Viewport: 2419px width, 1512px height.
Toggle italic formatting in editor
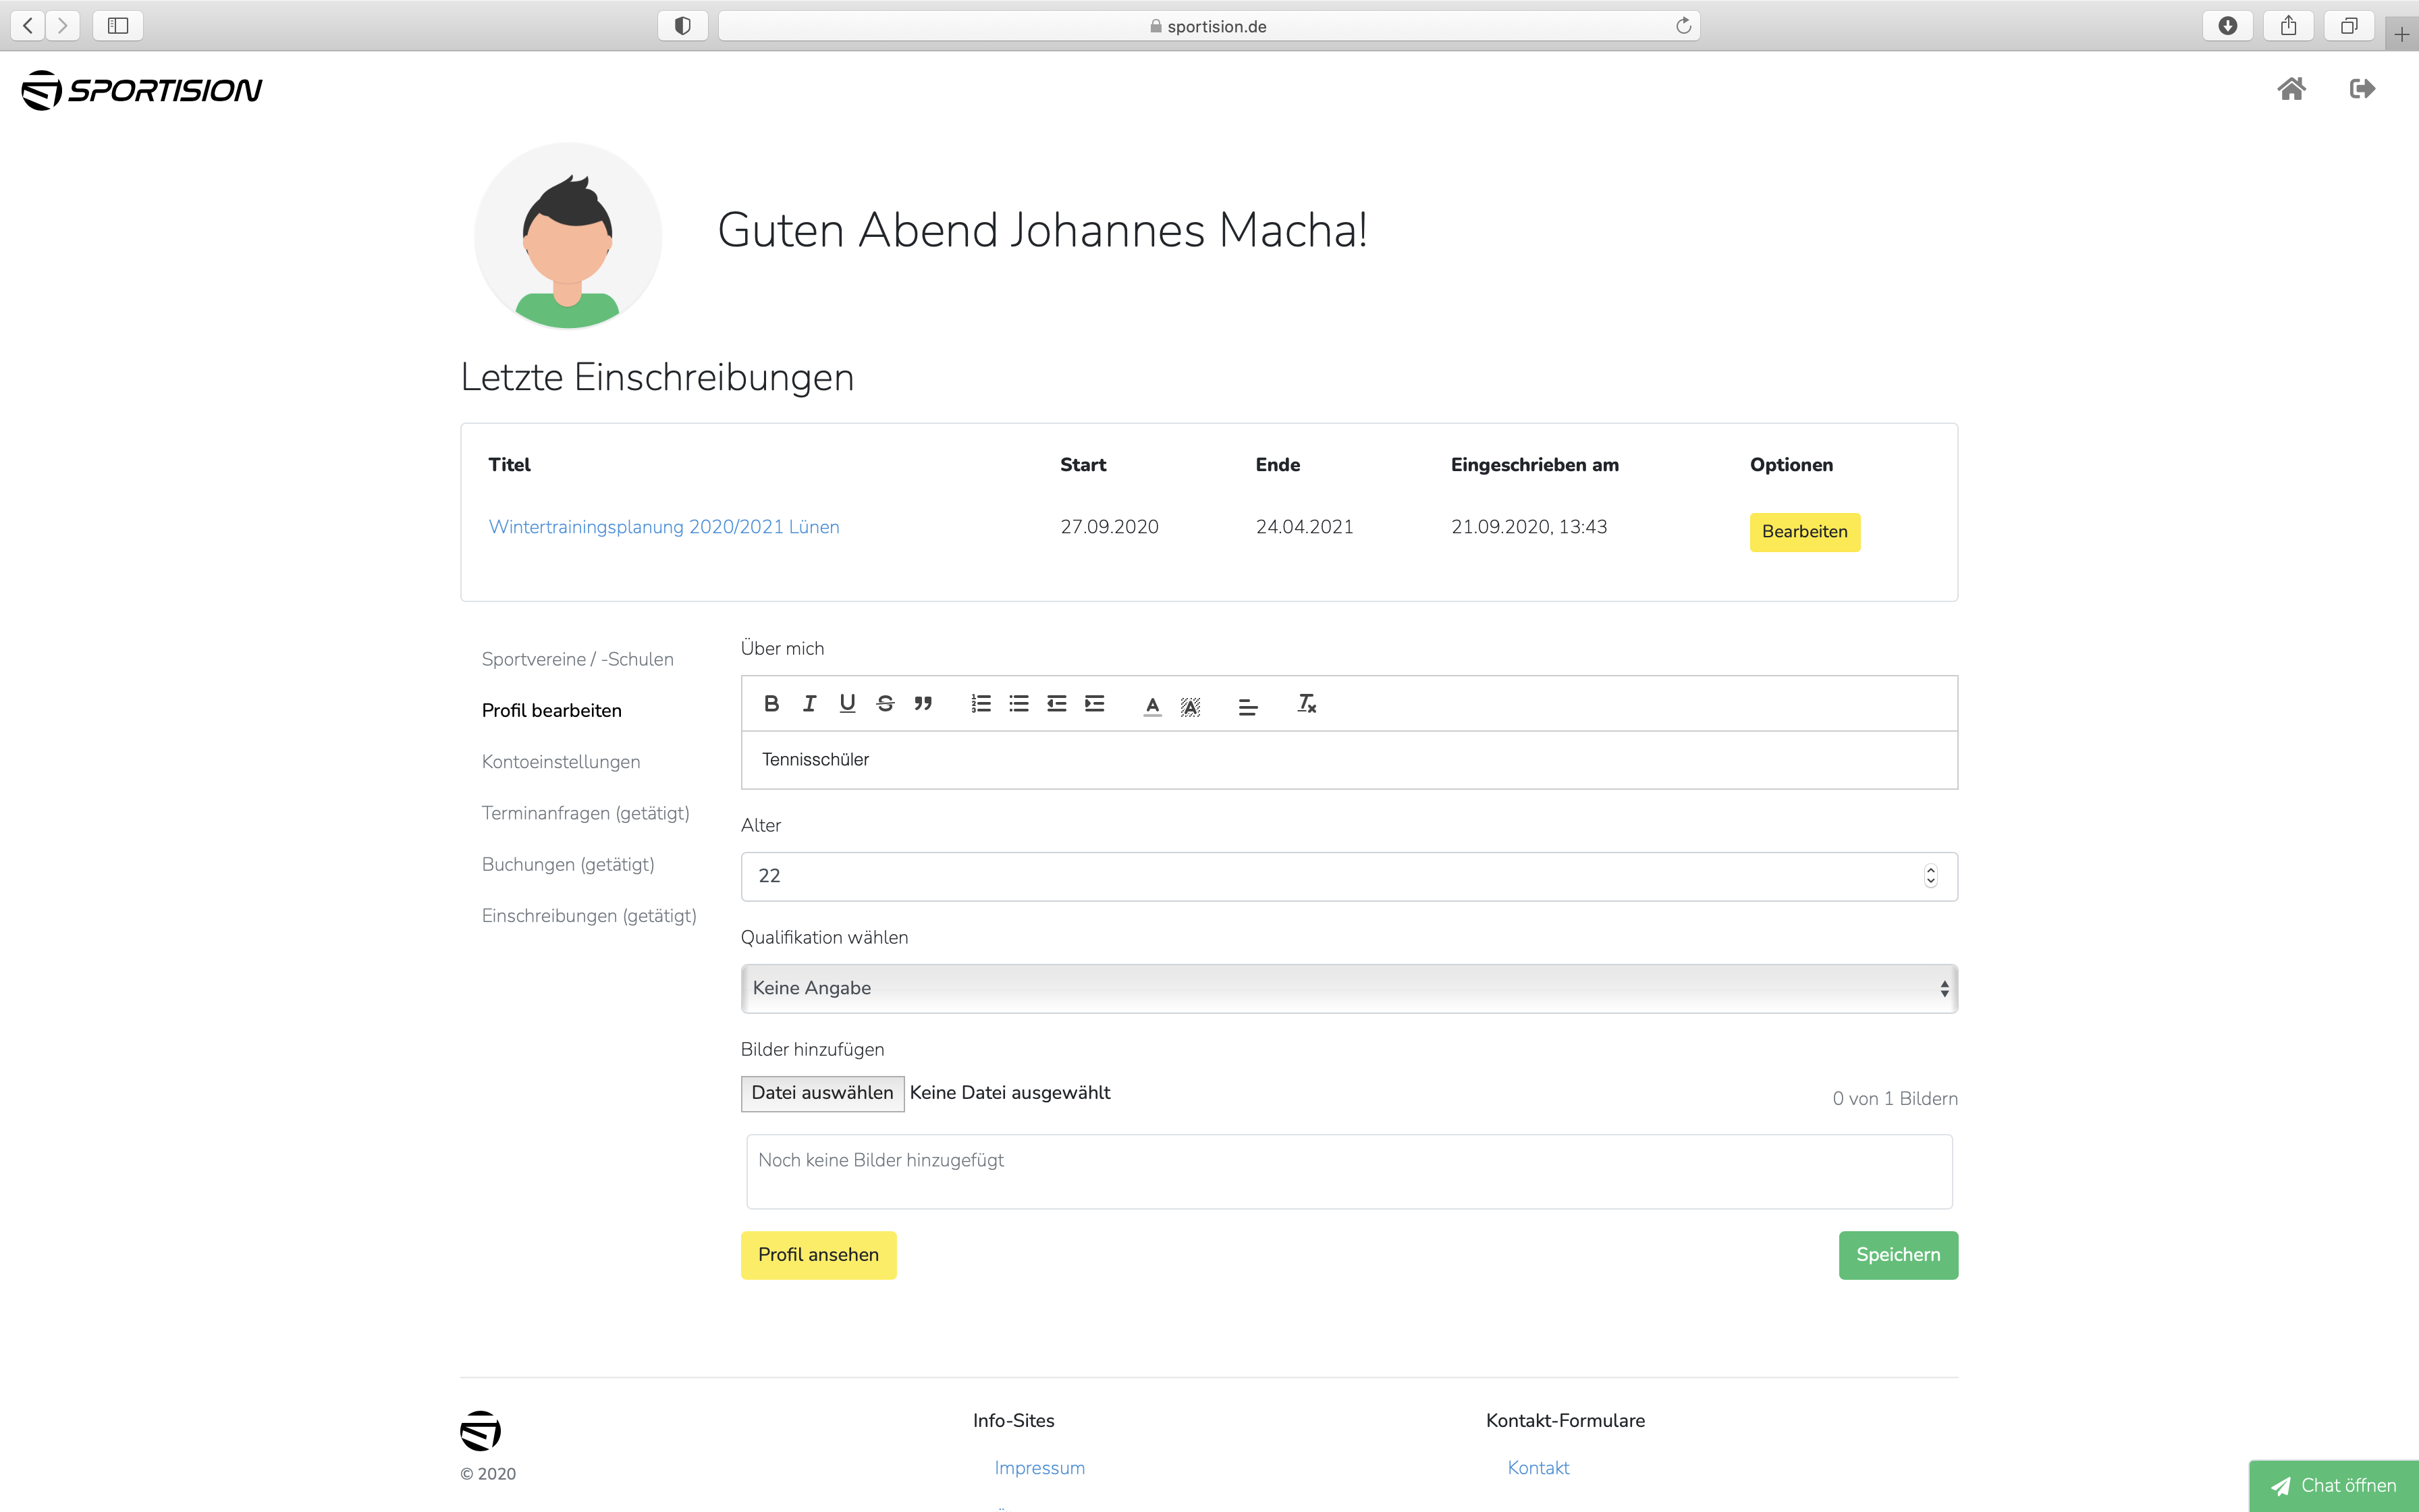(x=810, y=704)
